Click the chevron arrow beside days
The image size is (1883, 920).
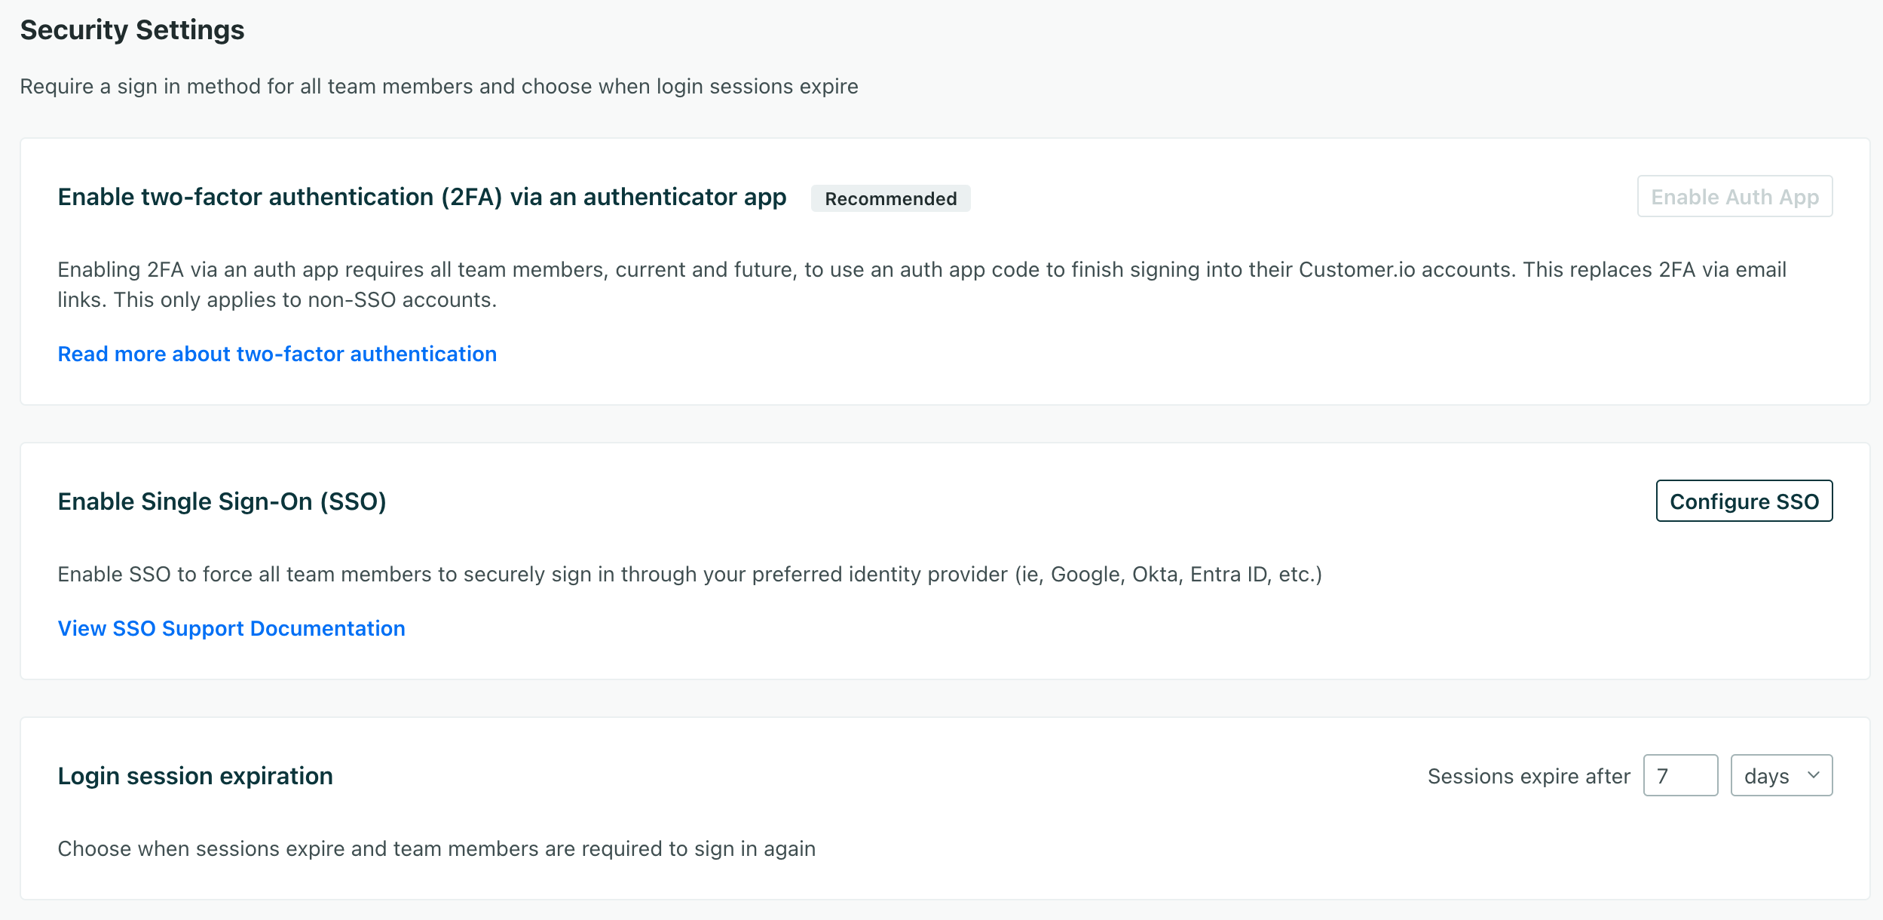coord(1814,775)
